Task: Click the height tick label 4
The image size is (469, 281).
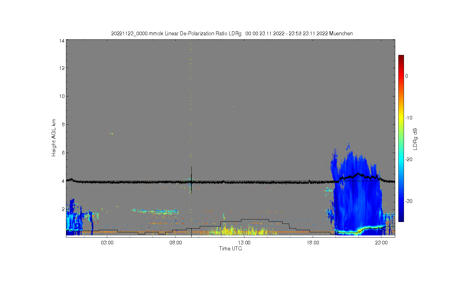Action: tap(63, 181)
